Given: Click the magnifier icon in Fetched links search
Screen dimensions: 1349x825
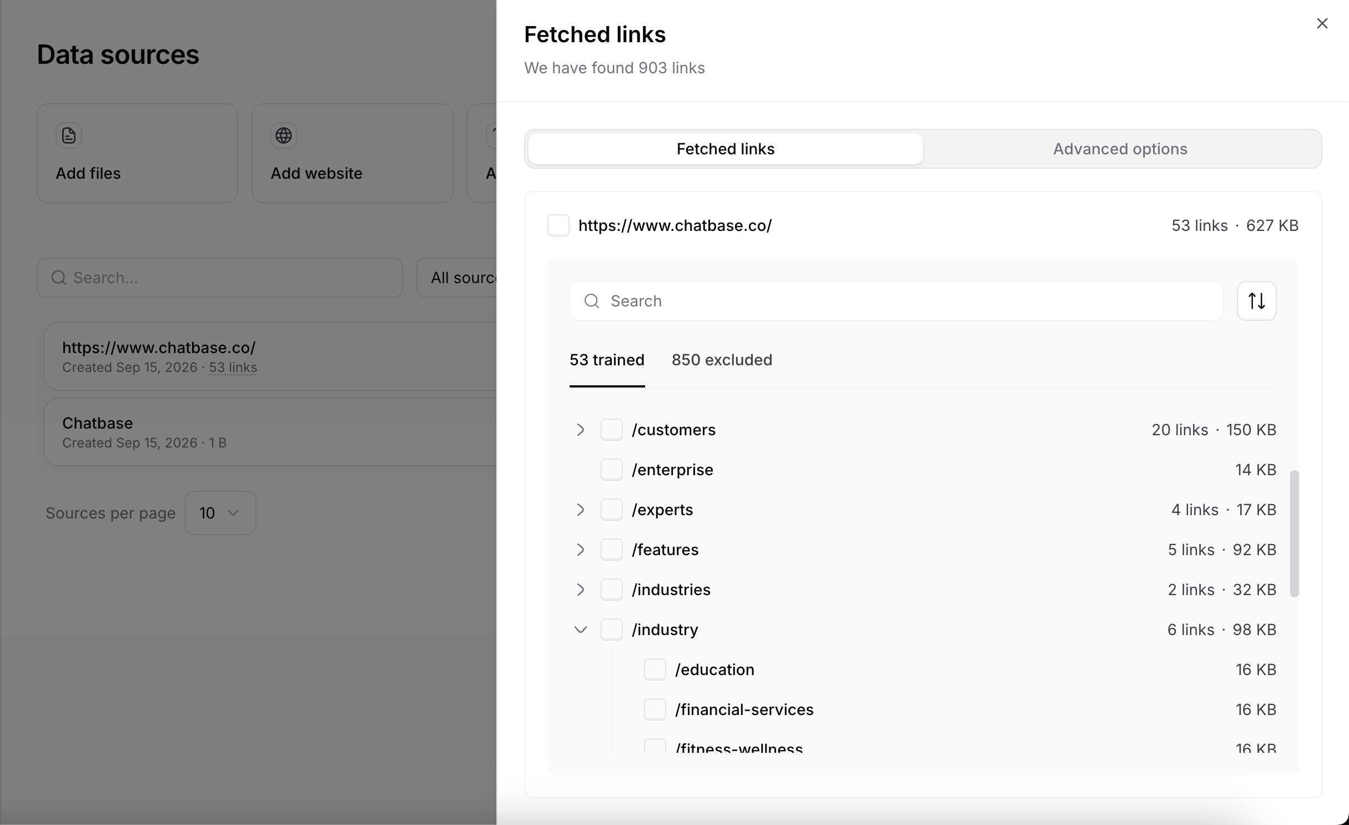Looking at the screenshot, I should pyautogui.click(x=592, y=301).
